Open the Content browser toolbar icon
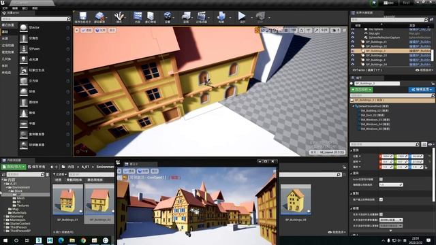This screenshot has width=436, height=245. [x=138, y=16]
